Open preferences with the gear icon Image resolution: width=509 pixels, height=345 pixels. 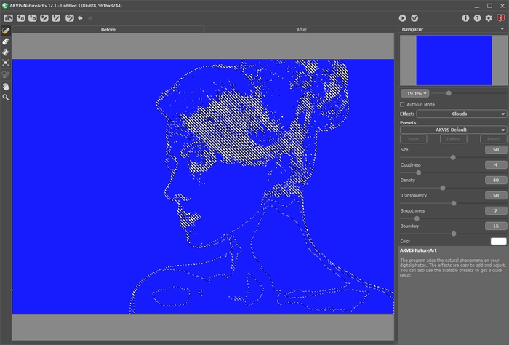click(489, 18)
